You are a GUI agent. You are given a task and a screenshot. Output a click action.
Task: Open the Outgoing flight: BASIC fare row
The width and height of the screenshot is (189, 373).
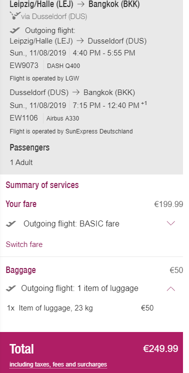coord(91,224)
